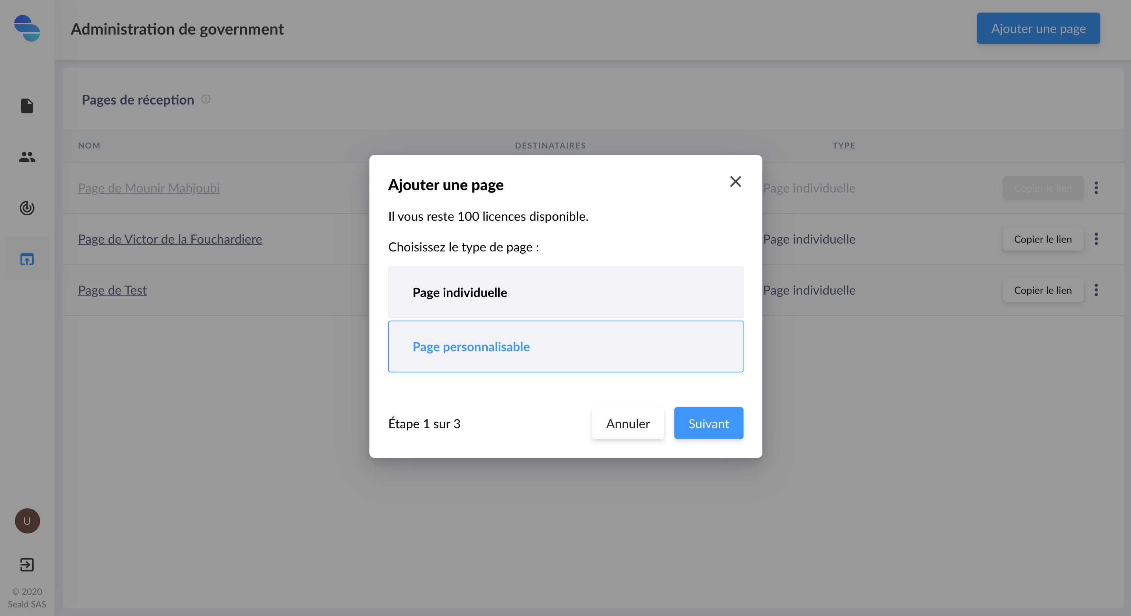The image size is (1131, 616).
Task: Click Pages de réception heading
Action: pos(138,100)
